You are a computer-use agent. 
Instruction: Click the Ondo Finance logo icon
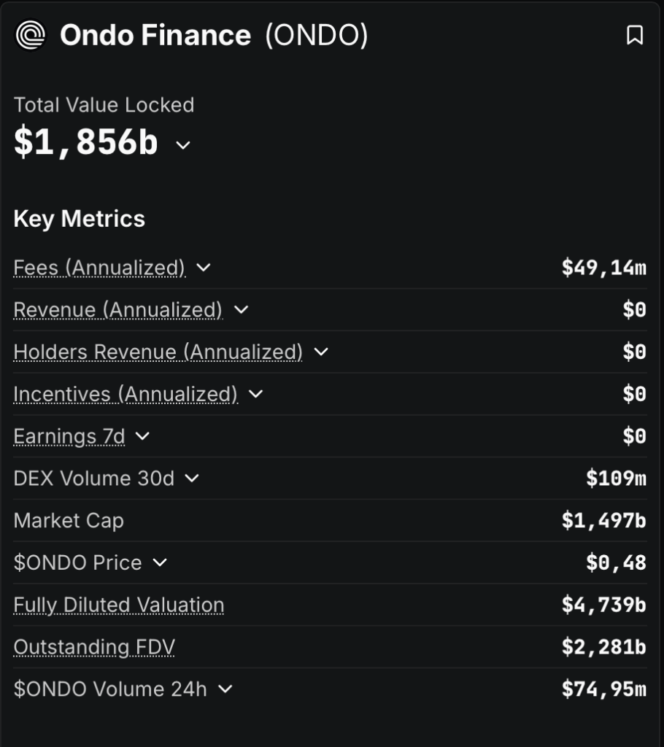click(31, 35)
